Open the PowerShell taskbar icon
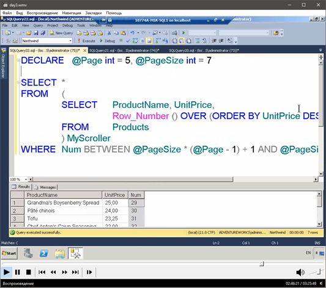Screen dimensions: 326x288 44,253
